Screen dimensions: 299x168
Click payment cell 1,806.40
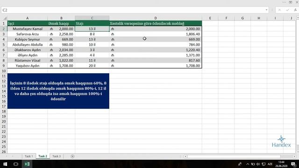[x=156, y=34]
